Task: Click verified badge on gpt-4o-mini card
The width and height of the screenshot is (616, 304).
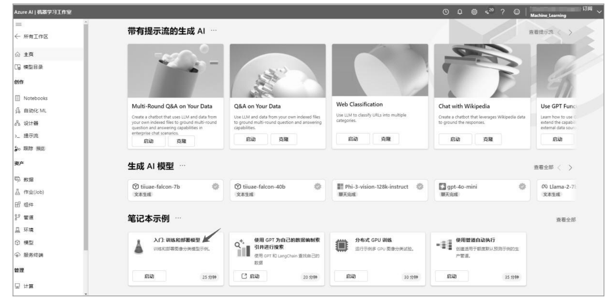Action: click(522, 186)
